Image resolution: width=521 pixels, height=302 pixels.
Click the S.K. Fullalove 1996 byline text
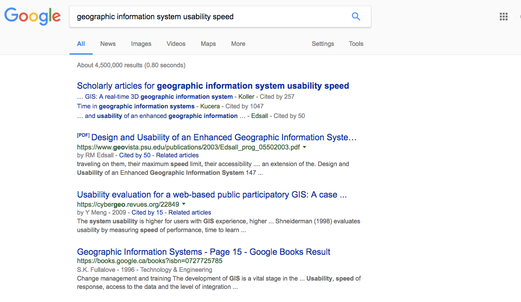(x=144, y=270)
